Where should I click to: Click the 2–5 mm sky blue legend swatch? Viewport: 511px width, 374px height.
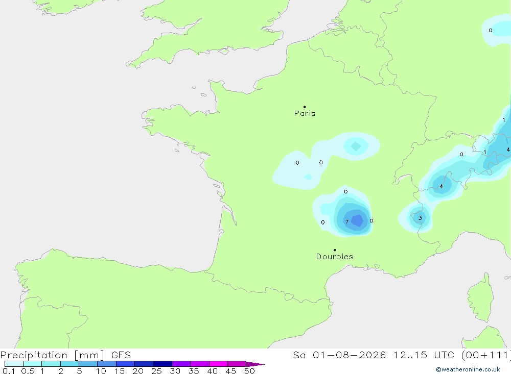click(69, 364)
